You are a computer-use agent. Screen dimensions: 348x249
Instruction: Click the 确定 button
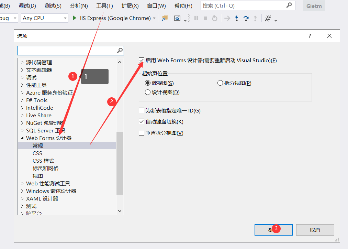(273, 230)
